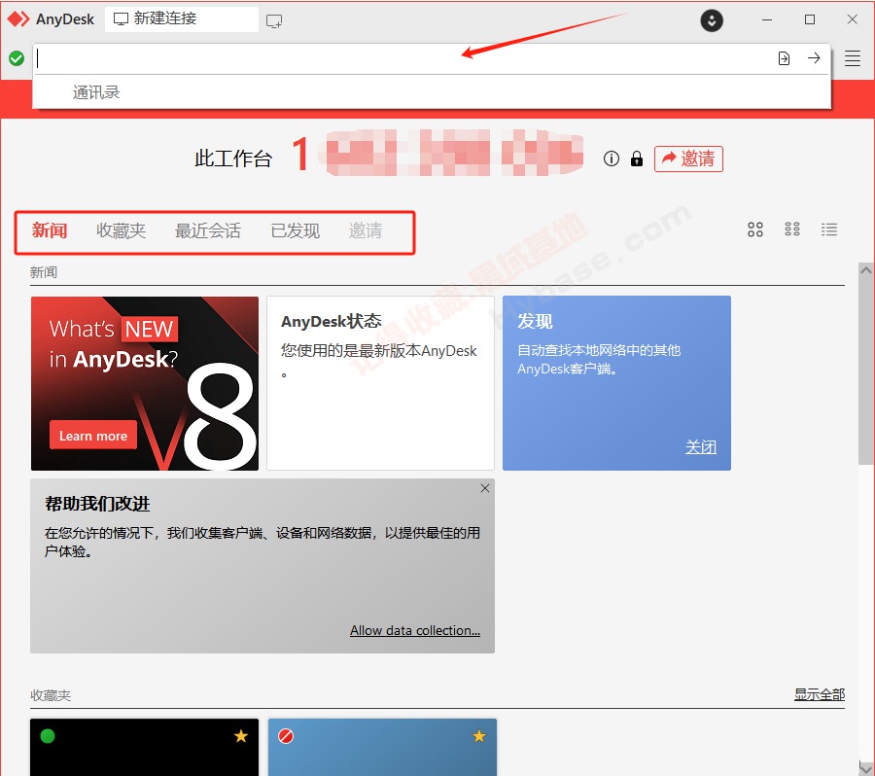Screen dimensions: 875x776
Task: Open the 已发现 tab
Action: pyautogui.click(x=296, y=230)
